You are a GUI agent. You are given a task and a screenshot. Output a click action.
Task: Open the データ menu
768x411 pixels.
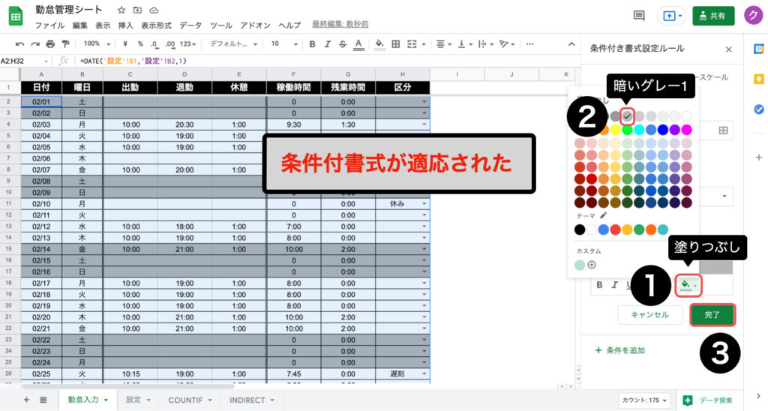190,25
